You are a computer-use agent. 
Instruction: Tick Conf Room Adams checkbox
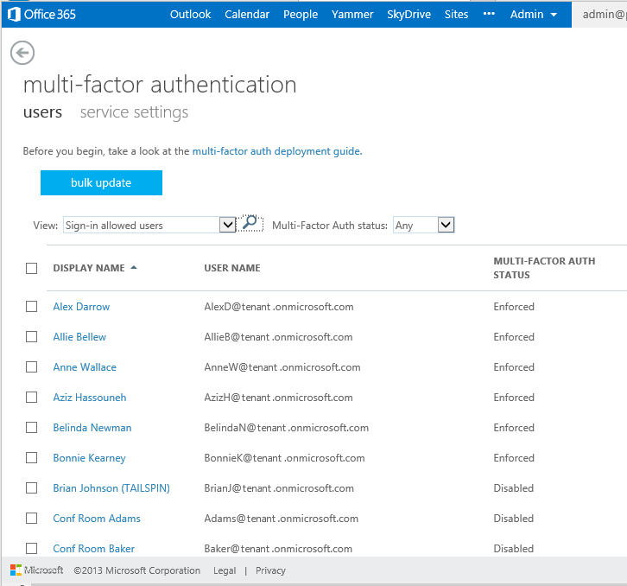coord(32,519)
